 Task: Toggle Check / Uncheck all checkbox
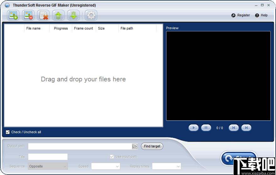coord(8,132)
